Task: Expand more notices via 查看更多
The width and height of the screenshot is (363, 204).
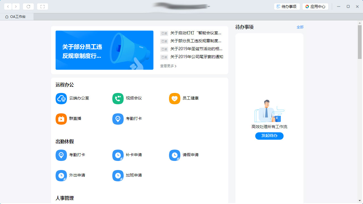Action: 168,66
